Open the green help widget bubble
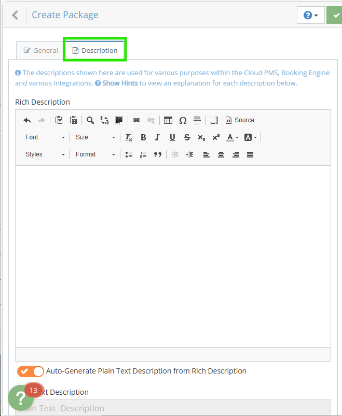Viewport: 342px width, 416px height. point(21,398)
